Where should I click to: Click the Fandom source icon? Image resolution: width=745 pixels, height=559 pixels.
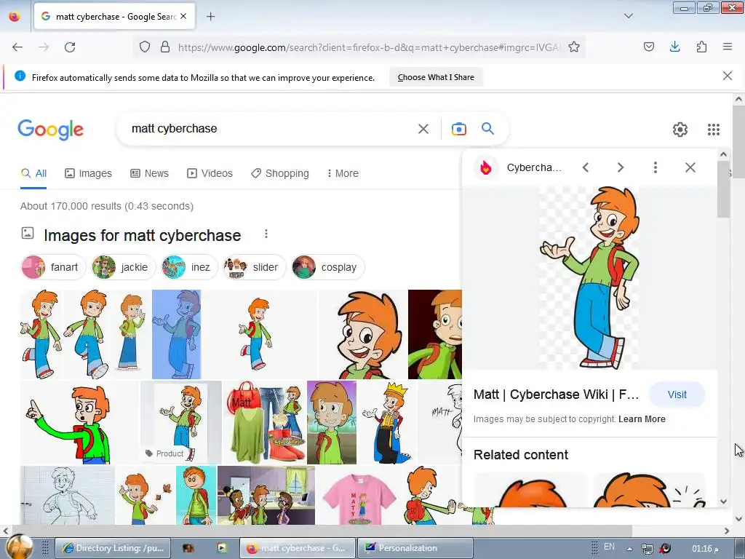pos(485,167)
